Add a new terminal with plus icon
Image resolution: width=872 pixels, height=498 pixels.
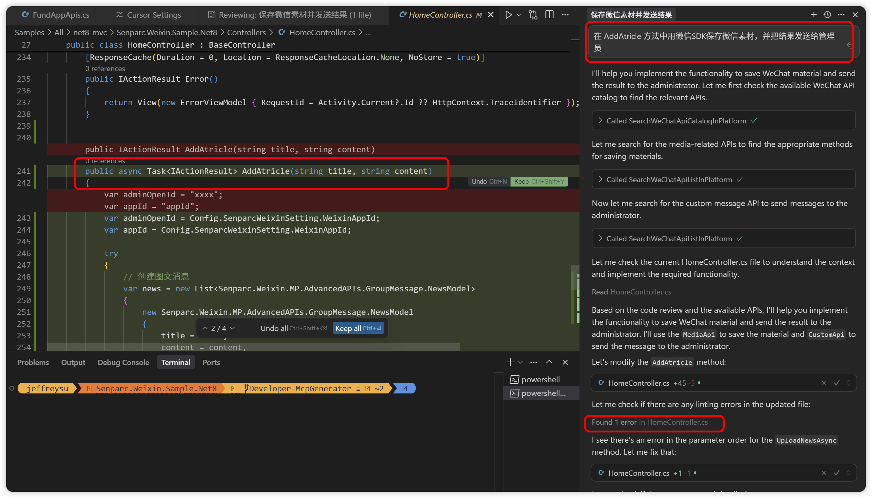[x=510, y=362]
